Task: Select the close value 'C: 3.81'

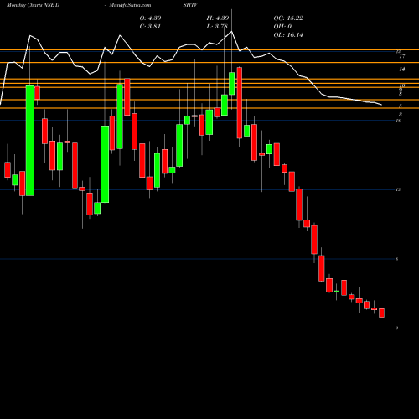Action: tap(150, 27)
